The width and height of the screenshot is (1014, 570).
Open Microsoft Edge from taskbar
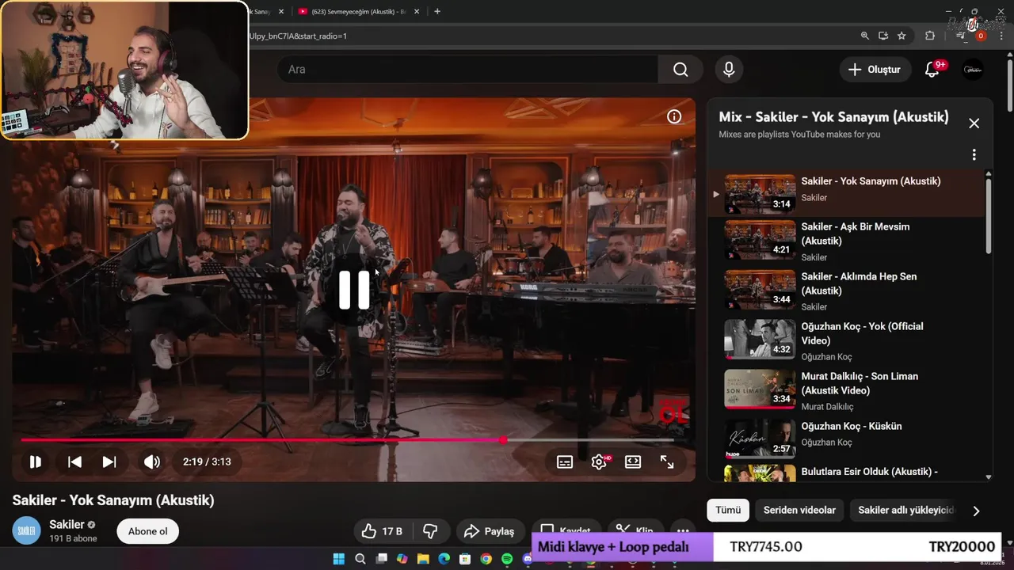tap(444, 559)
